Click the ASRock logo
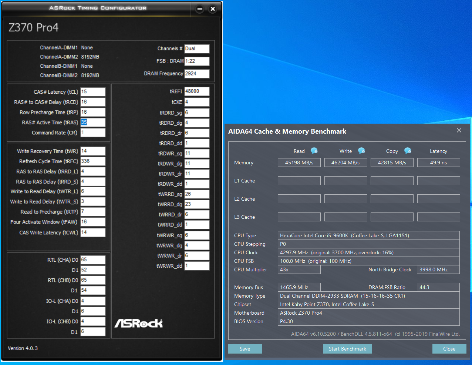472x365 pixels. (139, 324)
